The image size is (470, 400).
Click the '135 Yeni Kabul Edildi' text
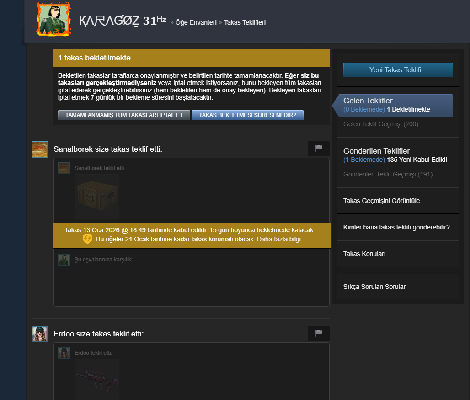417,160
